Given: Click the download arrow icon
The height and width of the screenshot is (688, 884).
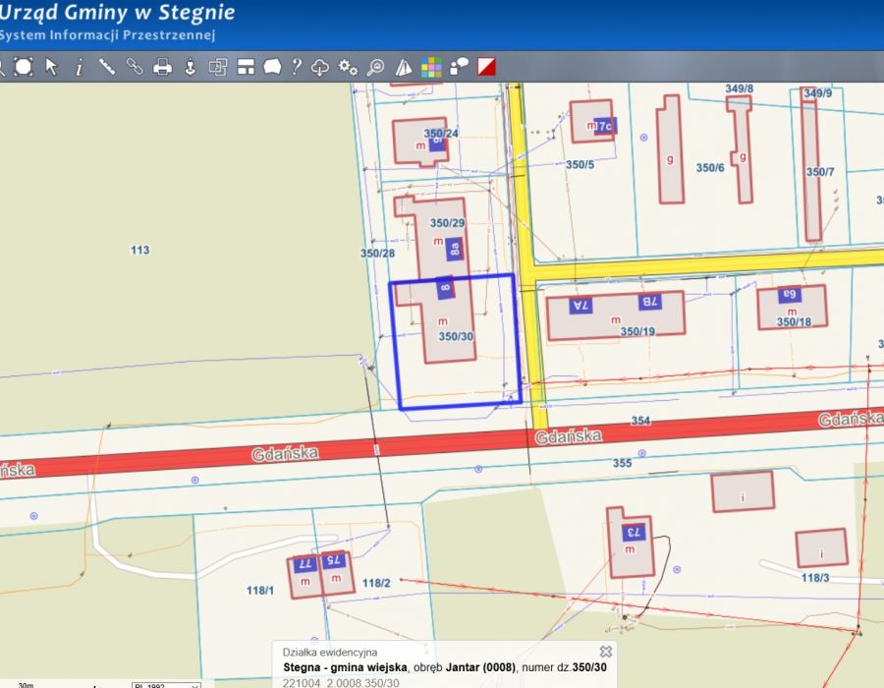Looking at the screenshot, I should pos(191,67).
